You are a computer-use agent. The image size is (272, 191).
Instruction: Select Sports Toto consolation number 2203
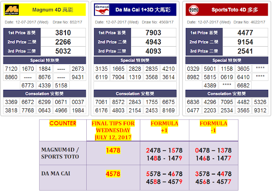(210, 110)
